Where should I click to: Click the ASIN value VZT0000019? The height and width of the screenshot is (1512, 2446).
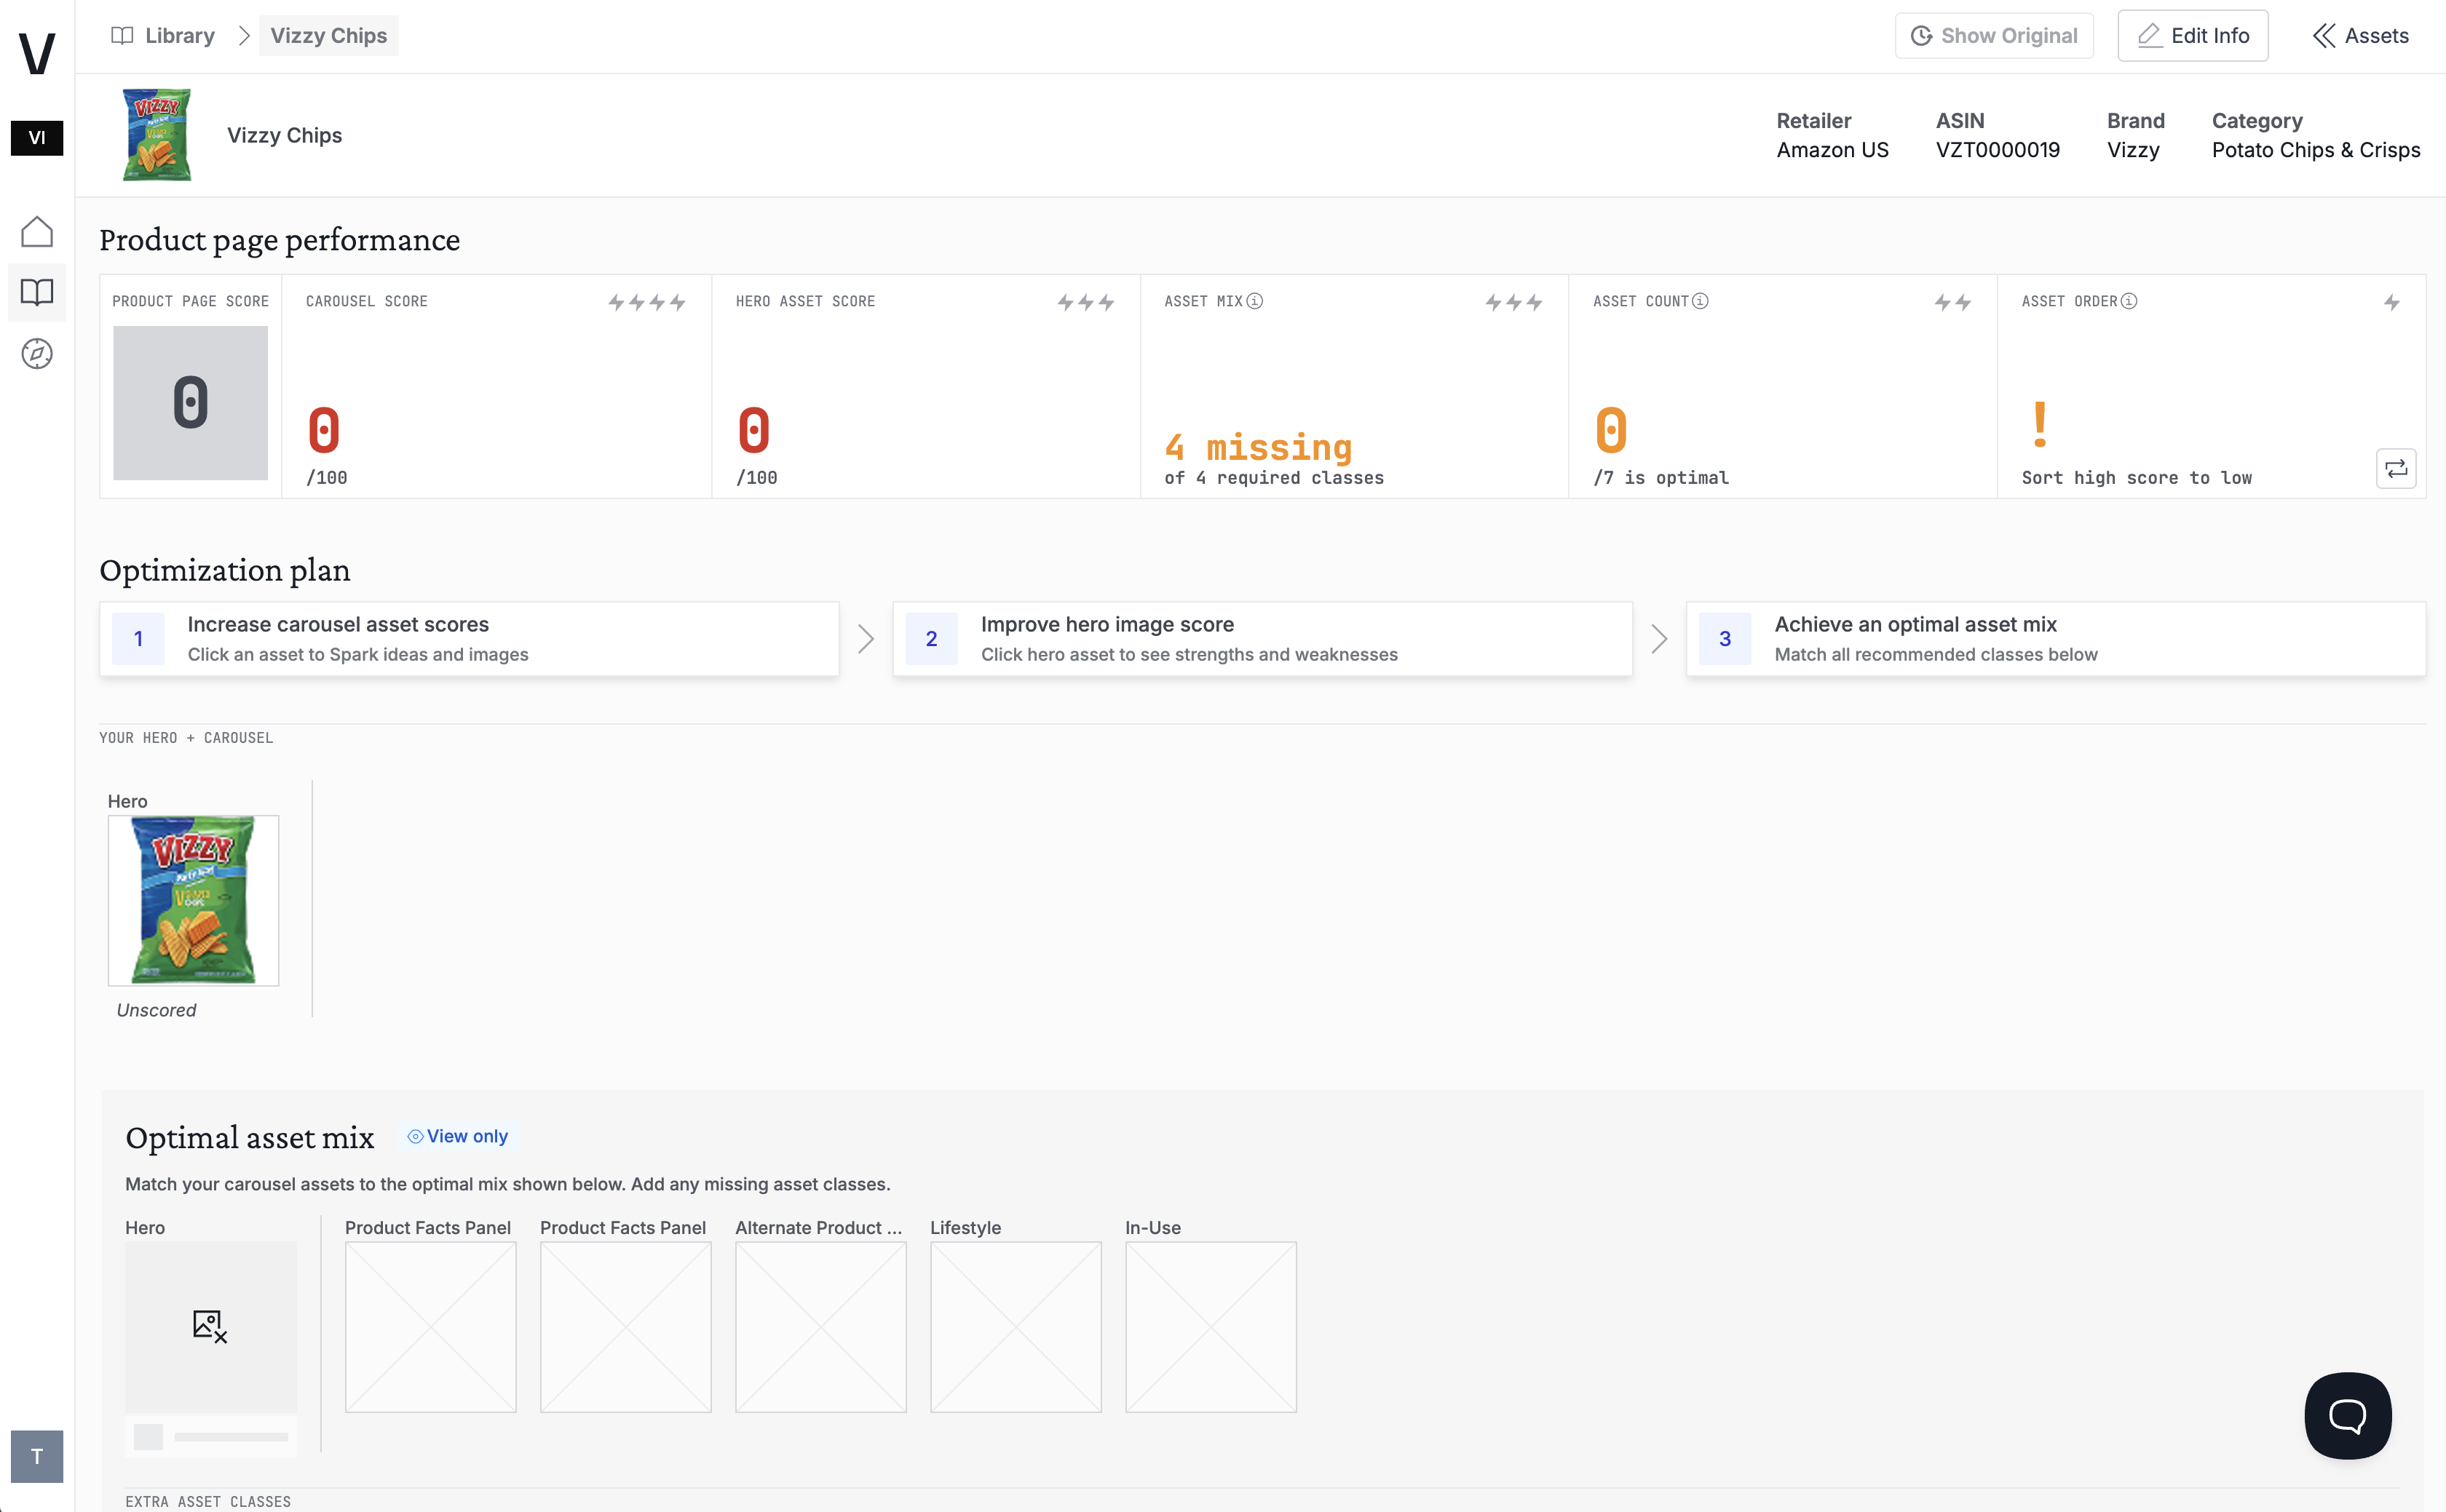pos(1998,150)
